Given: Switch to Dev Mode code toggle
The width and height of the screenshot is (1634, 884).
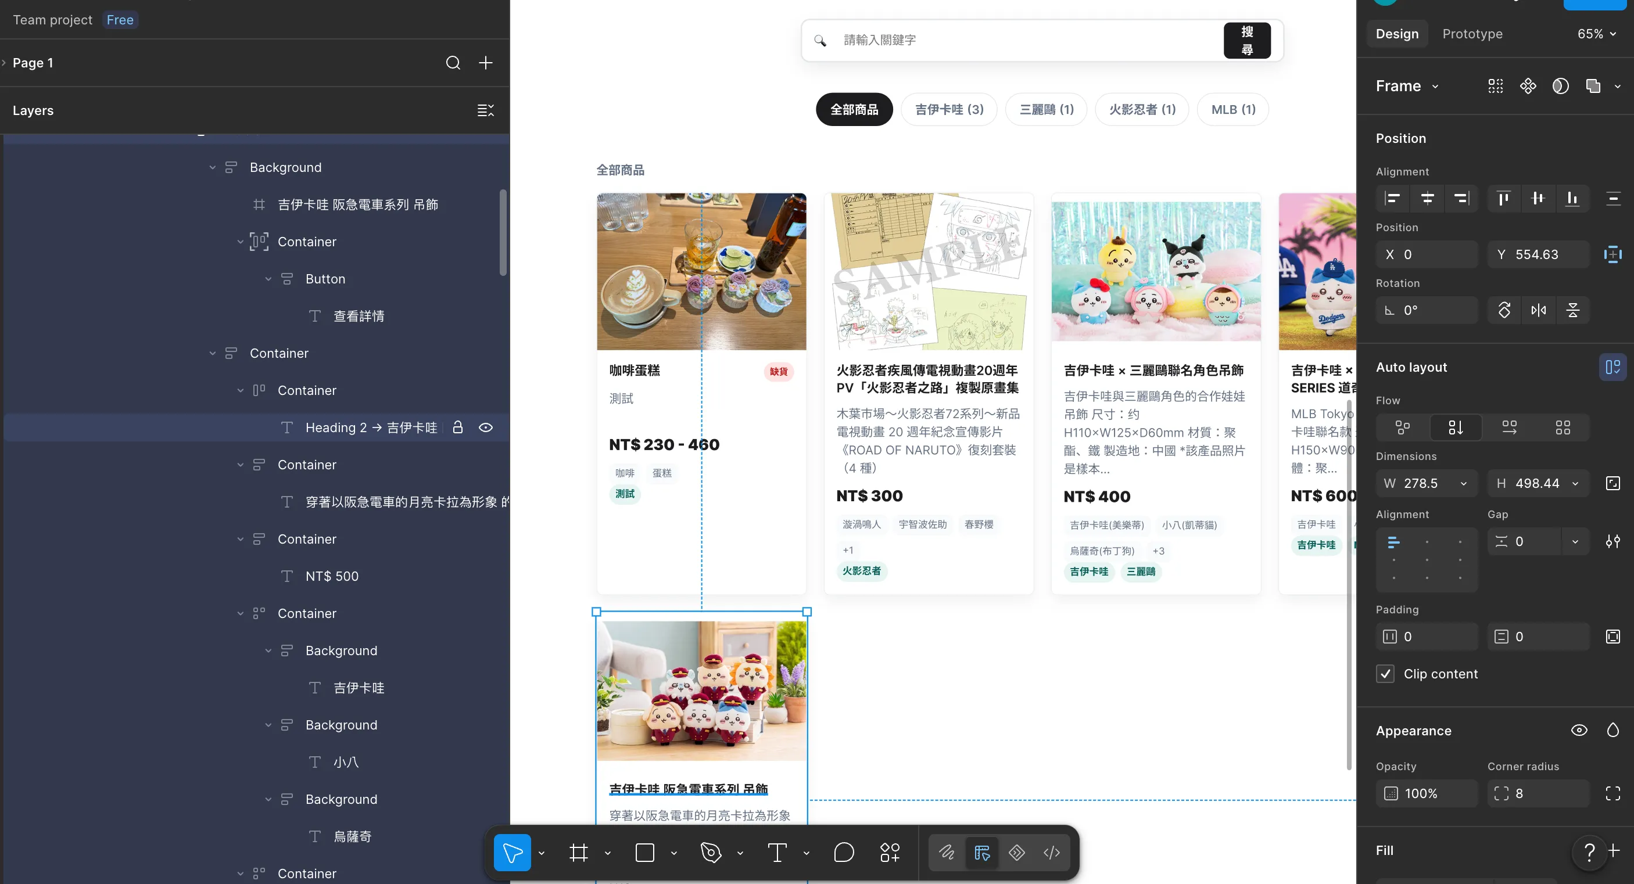Looking at the screenshot, I should tap(1051, 852).
